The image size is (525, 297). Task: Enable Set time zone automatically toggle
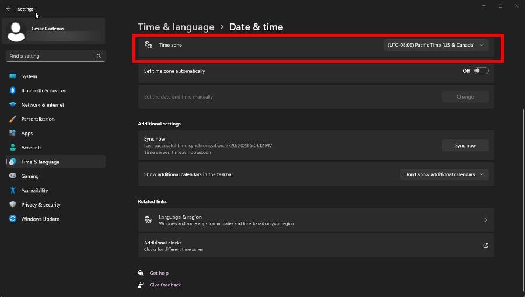(x=481, y=71)
